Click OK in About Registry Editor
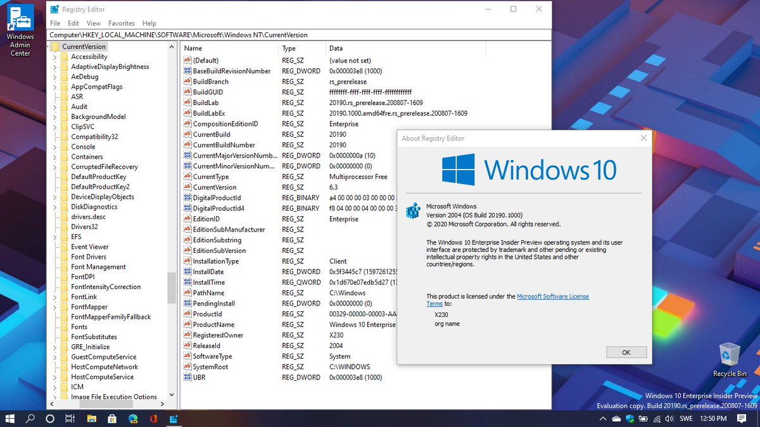The height and width of the screenshot is (427, 760). pos(626,352)
